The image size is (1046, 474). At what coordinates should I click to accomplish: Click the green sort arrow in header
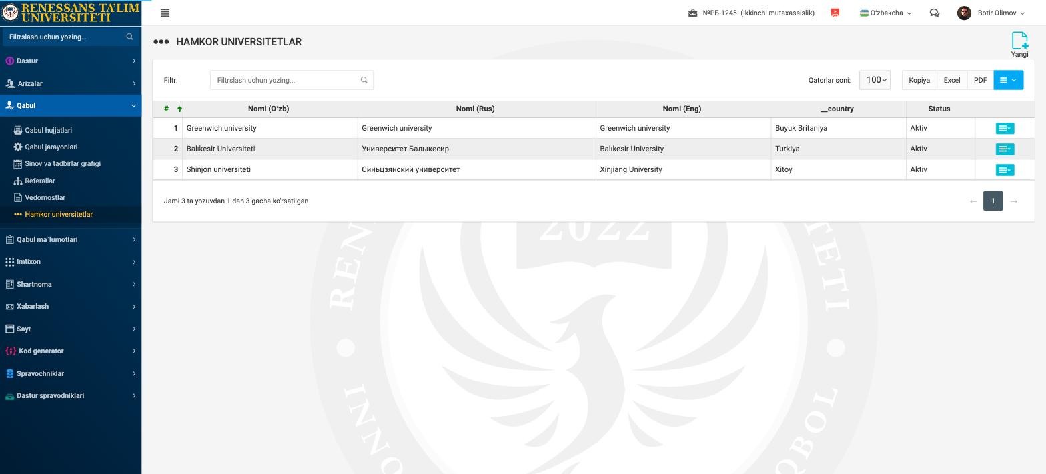[x=179, y=109]
